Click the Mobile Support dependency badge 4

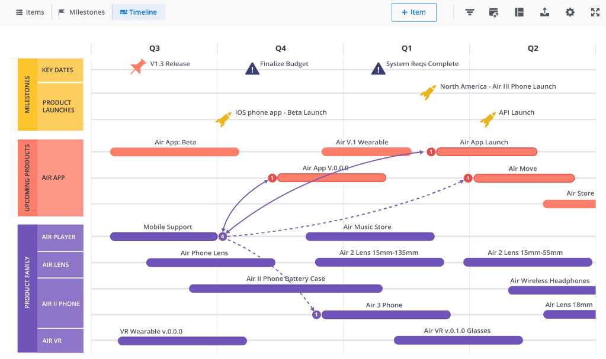tap(222, 237)
